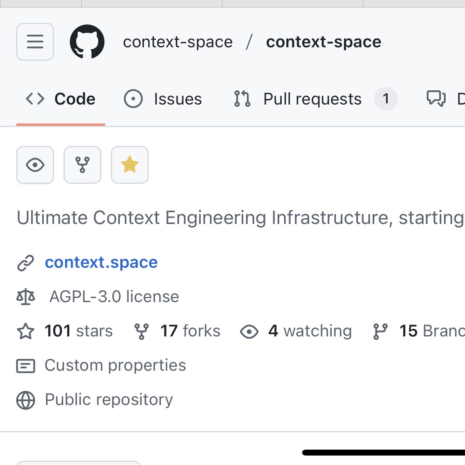This screenshot has width=465, height=465.
Task: Click the globe icon beside Public repository
Action: pyautogui.click(x=26, y=400)
